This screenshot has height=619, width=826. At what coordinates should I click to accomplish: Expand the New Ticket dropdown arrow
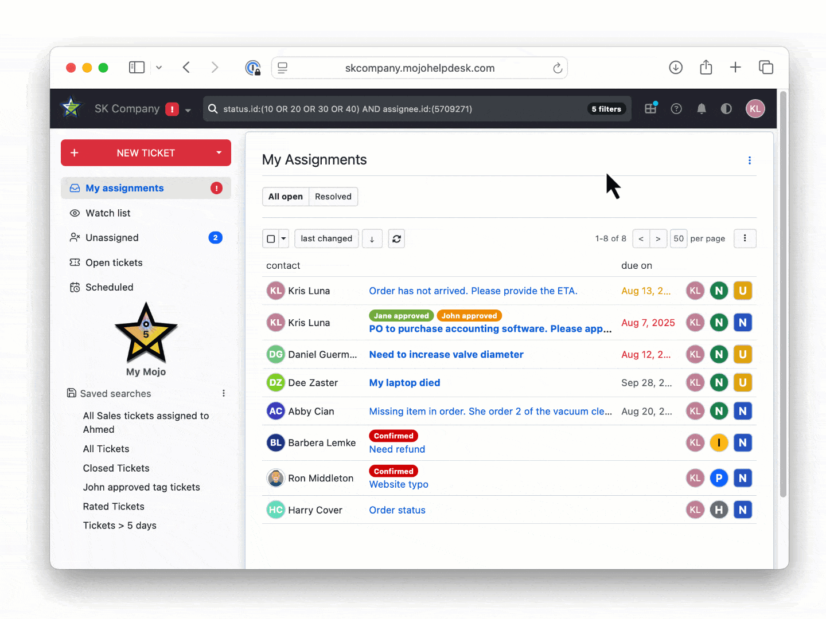219,152
